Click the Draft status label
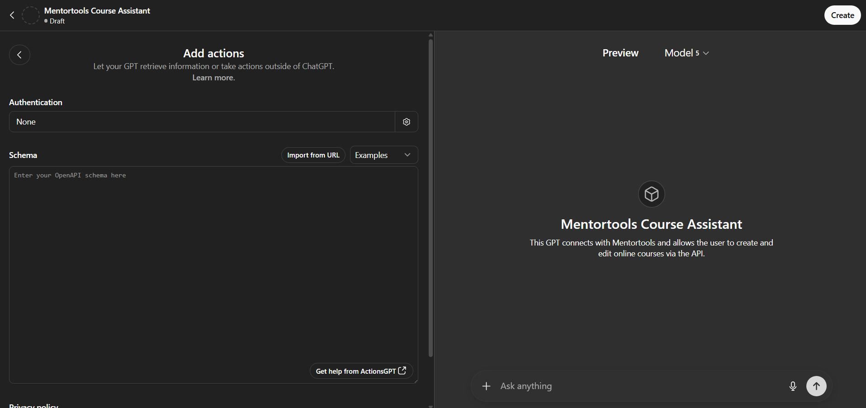 point(57,21)
